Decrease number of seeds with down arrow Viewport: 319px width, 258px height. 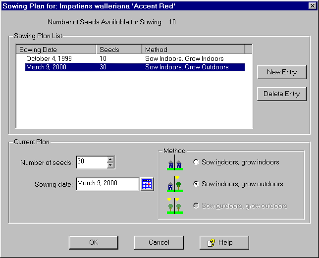(x=110, y=165)
